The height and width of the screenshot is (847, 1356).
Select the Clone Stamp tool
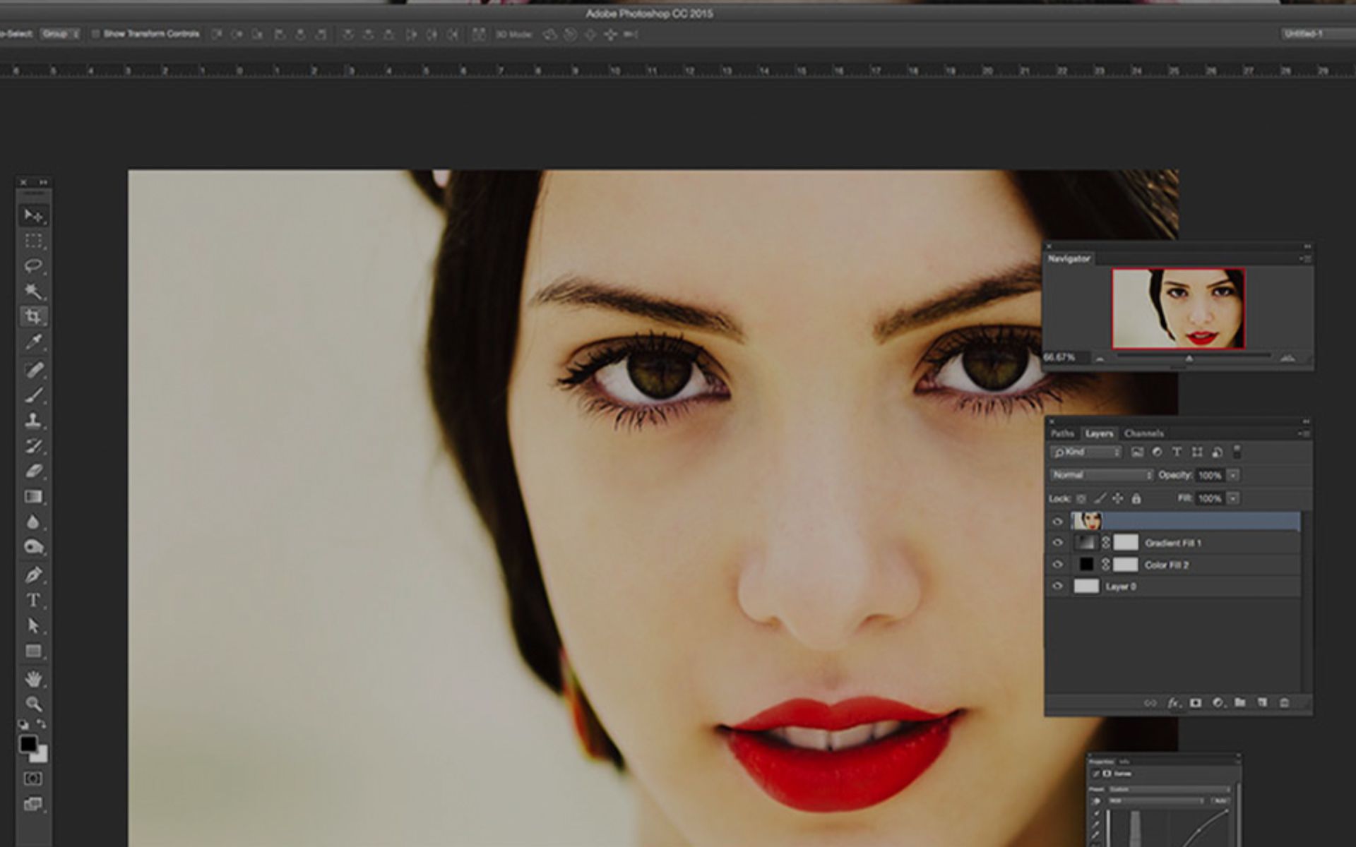(33, 421)
